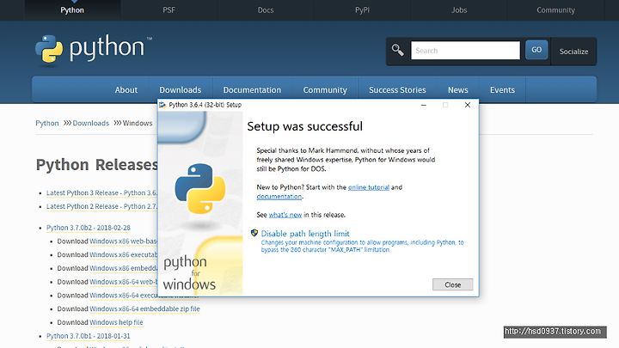Viewport: 619px width, 348px height.
Task: Open the Latest Python 3 Release link
Action: pyautogui.click(x=101, y=192)
